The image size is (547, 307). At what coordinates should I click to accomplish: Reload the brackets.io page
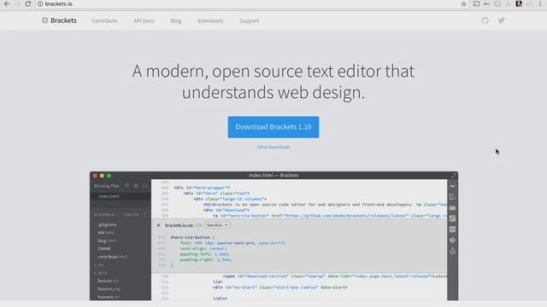28,3
